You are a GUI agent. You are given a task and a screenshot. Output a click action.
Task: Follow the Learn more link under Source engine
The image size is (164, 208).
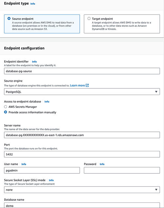coord(77,85)
